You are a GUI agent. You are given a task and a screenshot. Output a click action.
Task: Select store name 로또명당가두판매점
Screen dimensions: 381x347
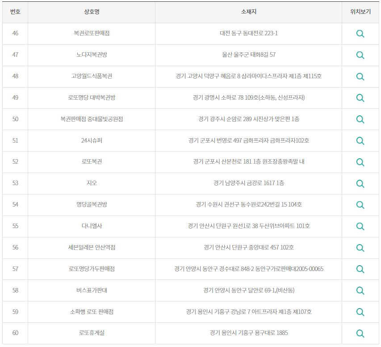(x=92, y=269)
